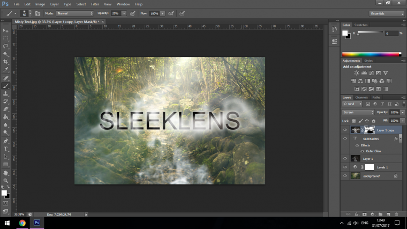Select the Hand tool

pyautogui.click(x=5, y=173)
